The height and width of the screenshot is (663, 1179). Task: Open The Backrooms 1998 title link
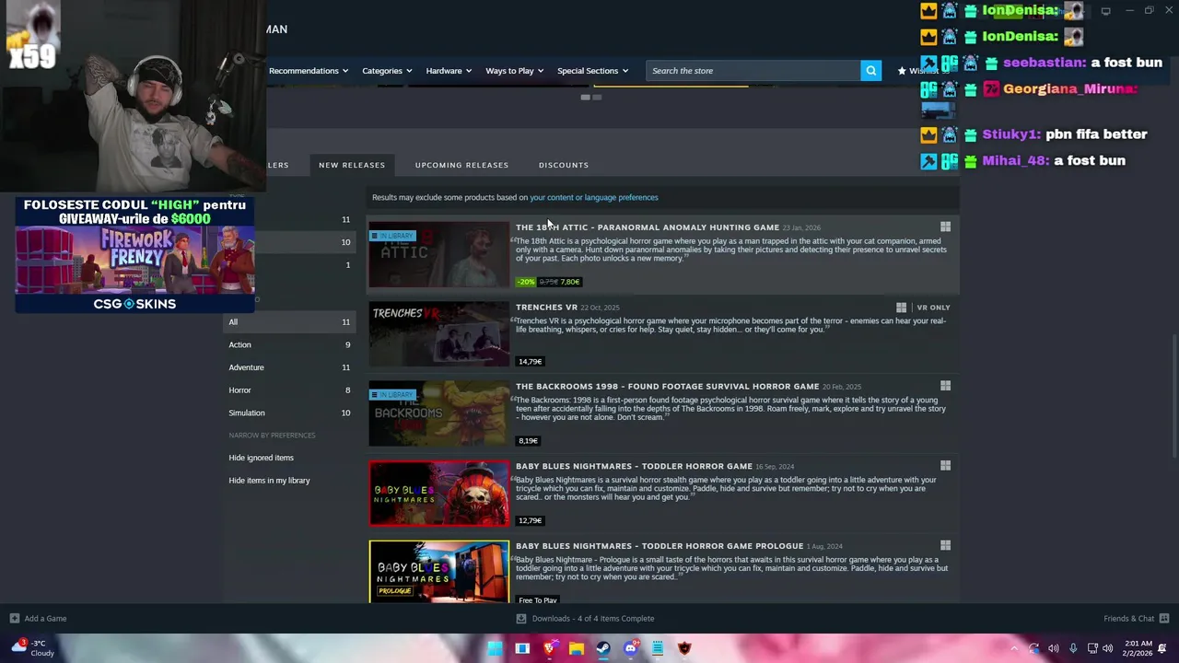668,387
